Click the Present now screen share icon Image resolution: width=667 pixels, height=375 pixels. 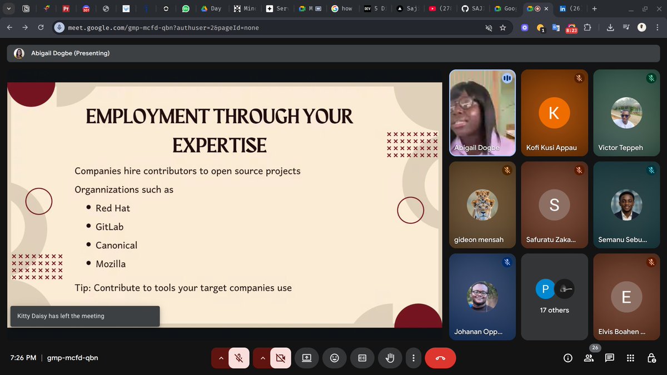pos(306,358)
